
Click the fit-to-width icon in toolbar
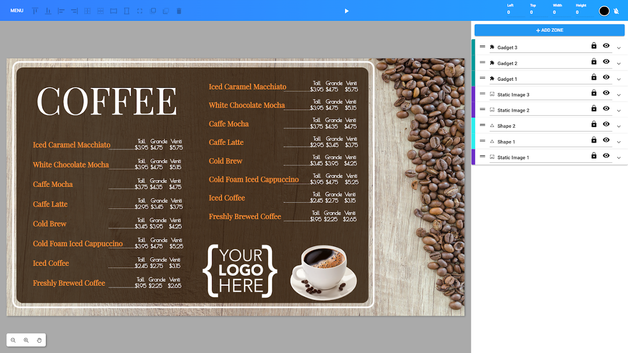coord(113,11)
